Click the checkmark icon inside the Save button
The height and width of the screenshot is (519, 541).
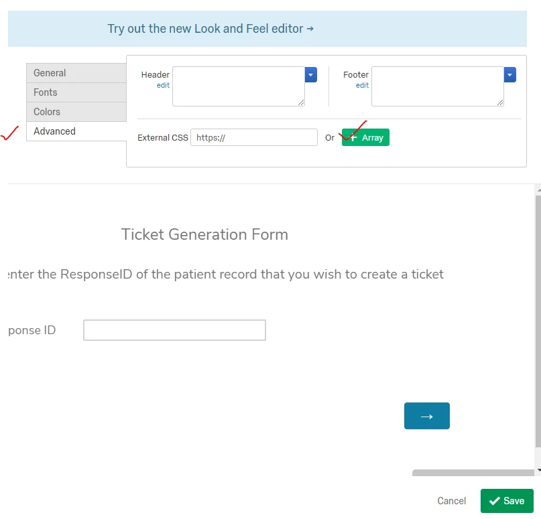click(495, 501)
